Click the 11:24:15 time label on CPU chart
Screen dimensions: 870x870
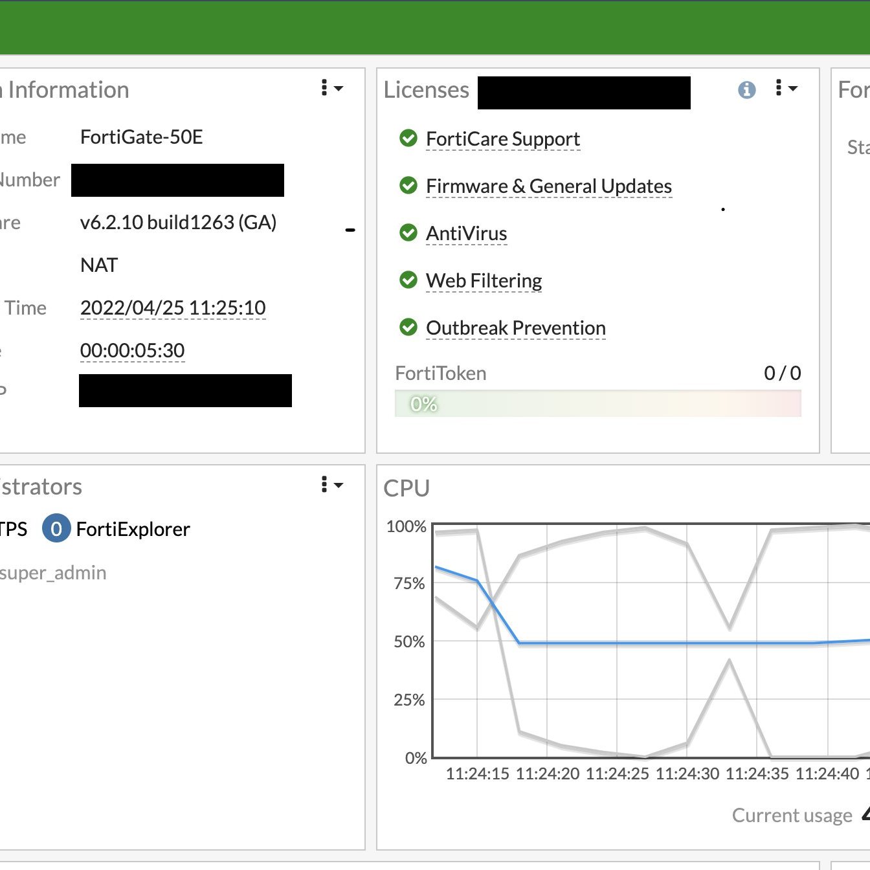(x=478, y=774)
